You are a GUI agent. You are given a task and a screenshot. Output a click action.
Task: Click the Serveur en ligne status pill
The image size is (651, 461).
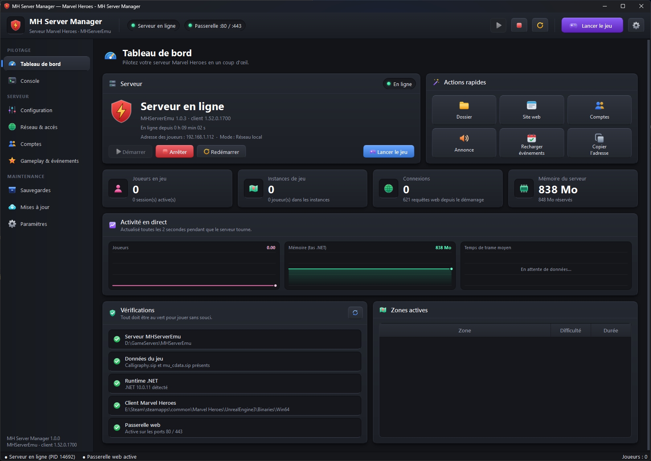pos(154,26)
